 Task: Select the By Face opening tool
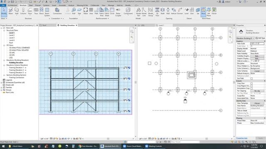(x=157, y=12)
